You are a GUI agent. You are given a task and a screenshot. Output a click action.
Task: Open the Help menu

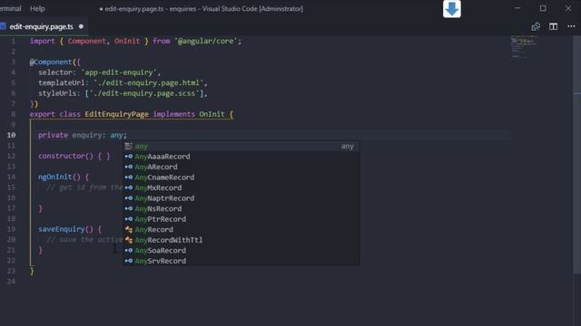(37, 8)
